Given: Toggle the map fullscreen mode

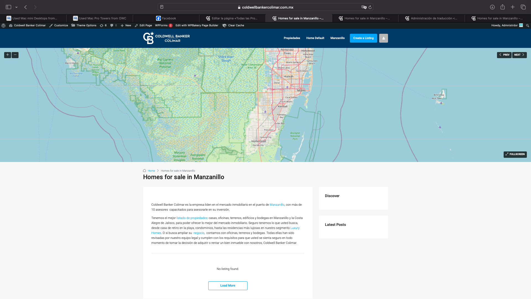Looking at the screenshot, I should coord(515,154).
